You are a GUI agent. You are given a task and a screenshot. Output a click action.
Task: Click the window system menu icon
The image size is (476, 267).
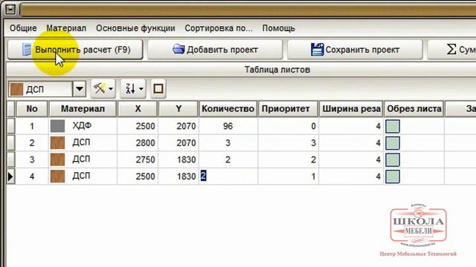10,10
